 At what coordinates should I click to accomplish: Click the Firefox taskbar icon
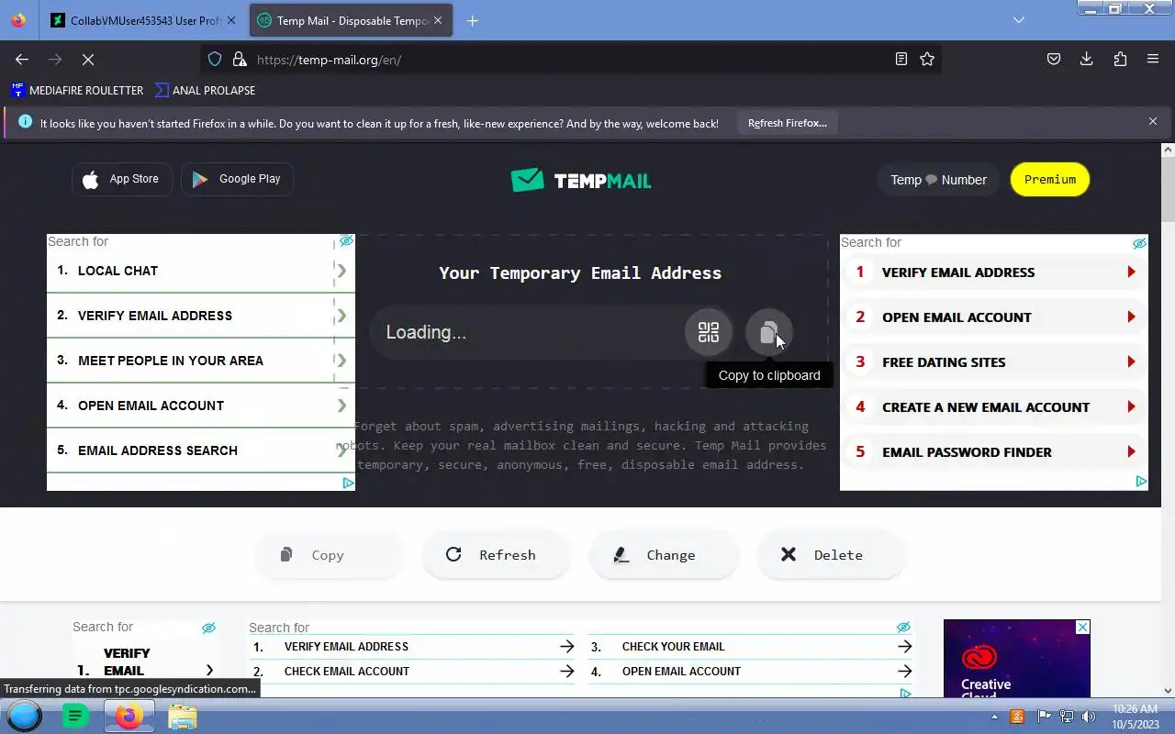(129, 716)
